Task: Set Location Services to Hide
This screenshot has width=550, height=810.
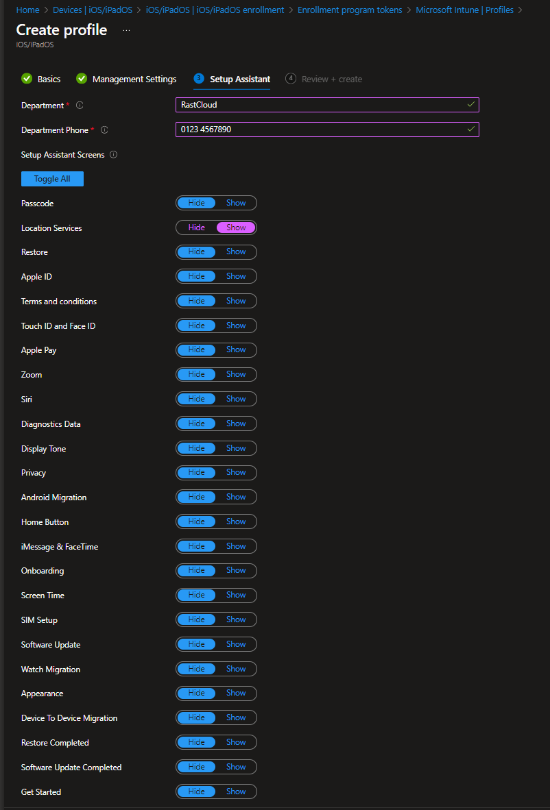Action: pyautogui.click(x=197, y=228)
